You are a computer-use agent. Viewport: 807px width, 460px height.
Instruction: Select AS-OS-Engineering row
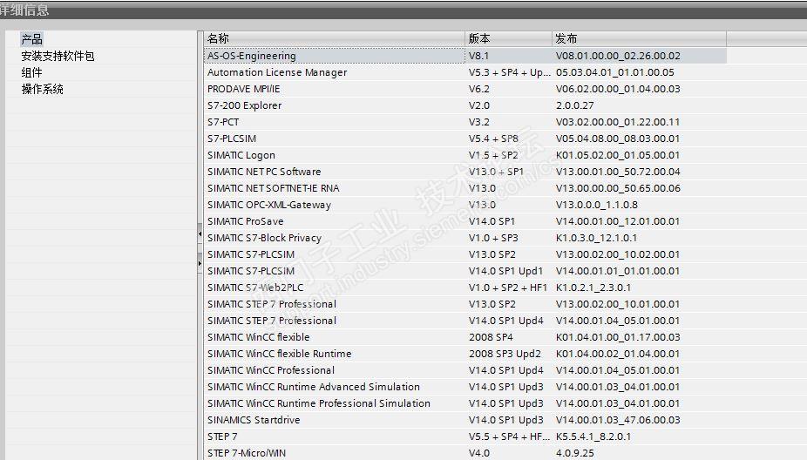click(465, 56)
